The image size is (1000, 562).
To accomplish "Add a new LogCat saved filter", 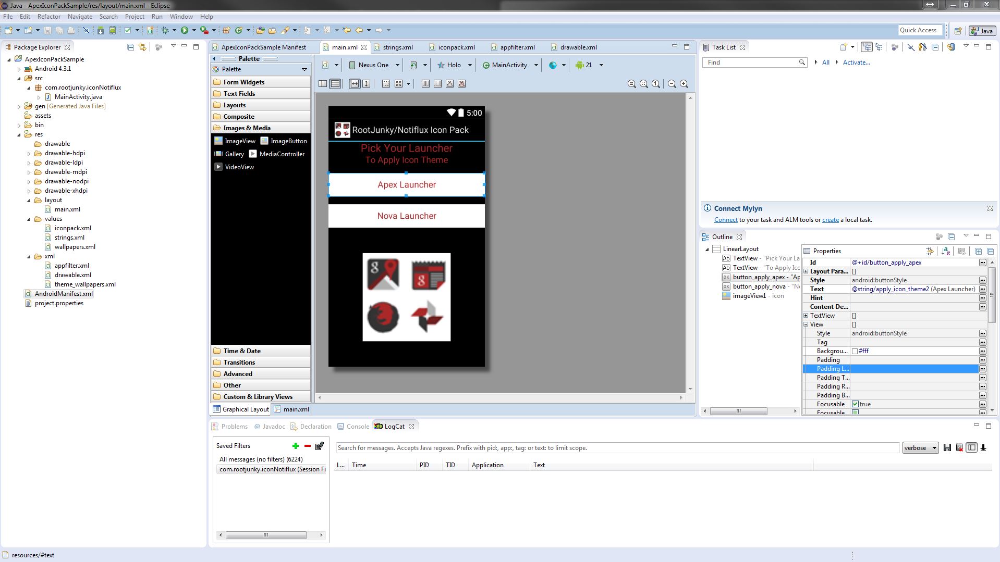I will [296, 446].
